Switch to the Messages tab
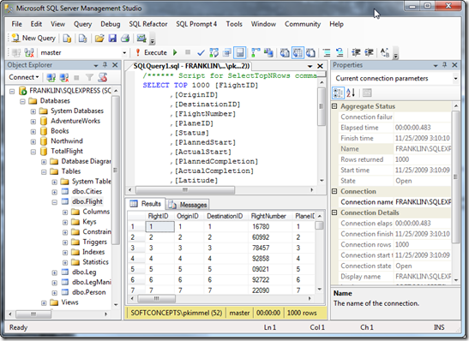 click(188, 205)
